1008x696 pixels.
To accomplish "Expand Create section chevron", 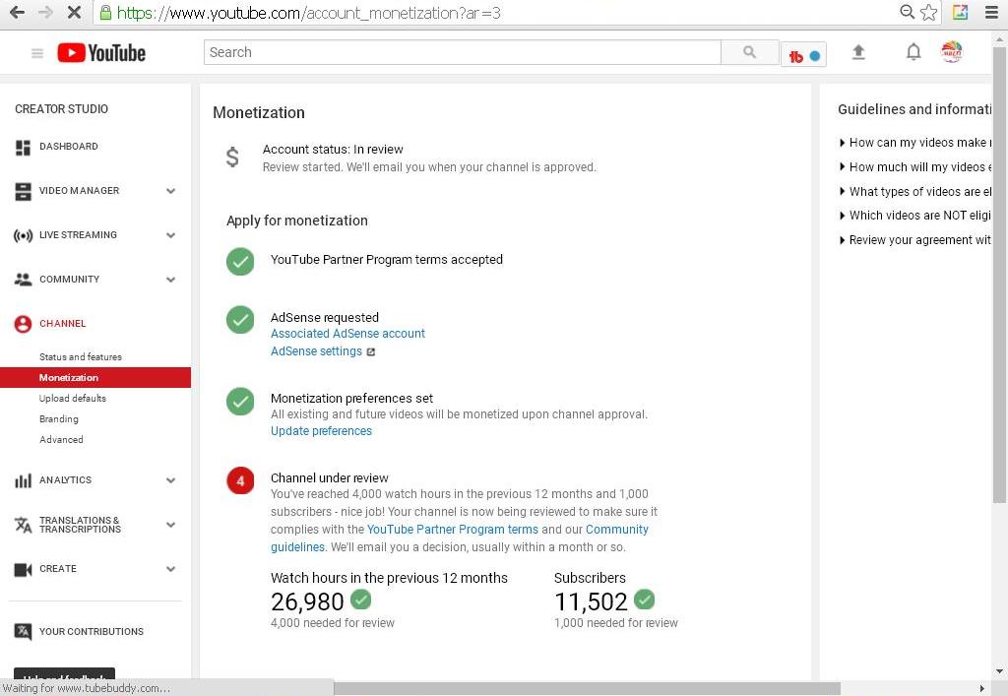I will 171,569.
